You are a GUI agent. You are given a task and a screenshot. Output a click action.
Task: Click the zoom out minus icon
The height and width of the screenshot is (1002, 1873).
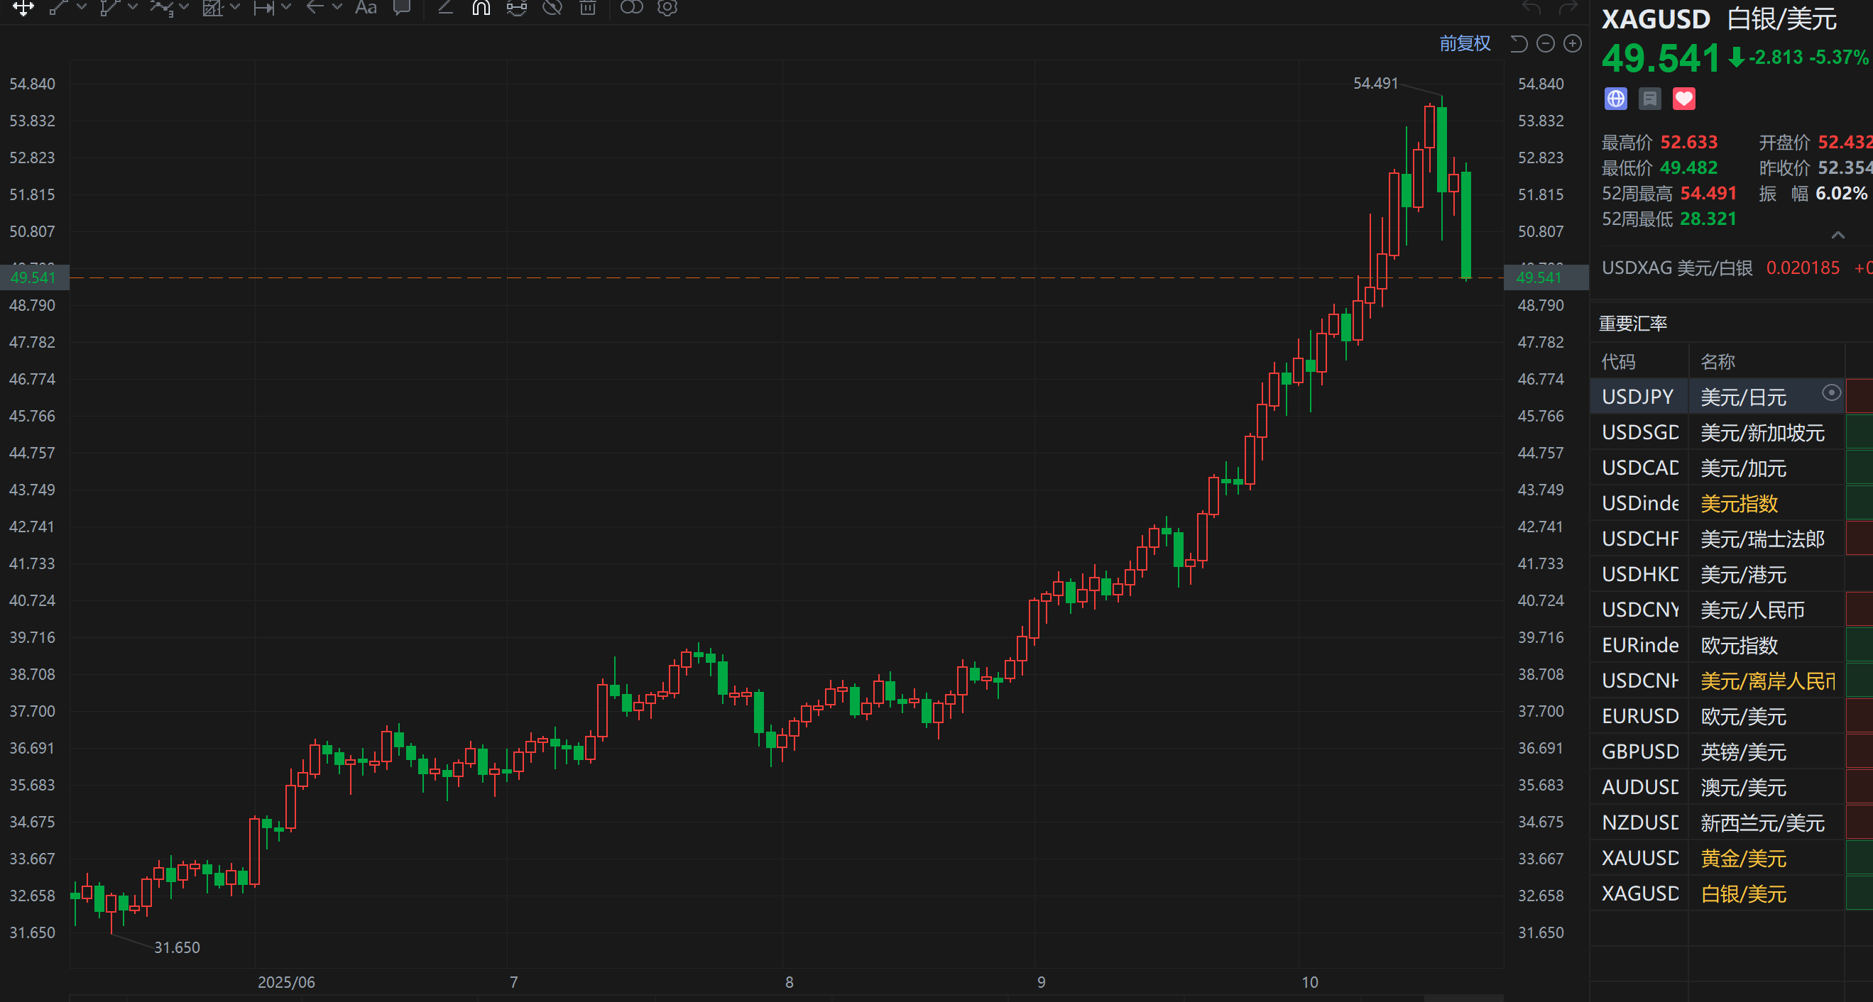point(1546,43)
